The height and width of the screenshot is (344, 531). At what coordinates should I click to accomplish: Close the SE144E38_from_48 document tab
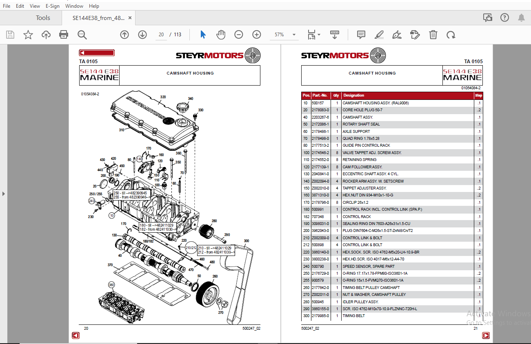coord(130,18)
